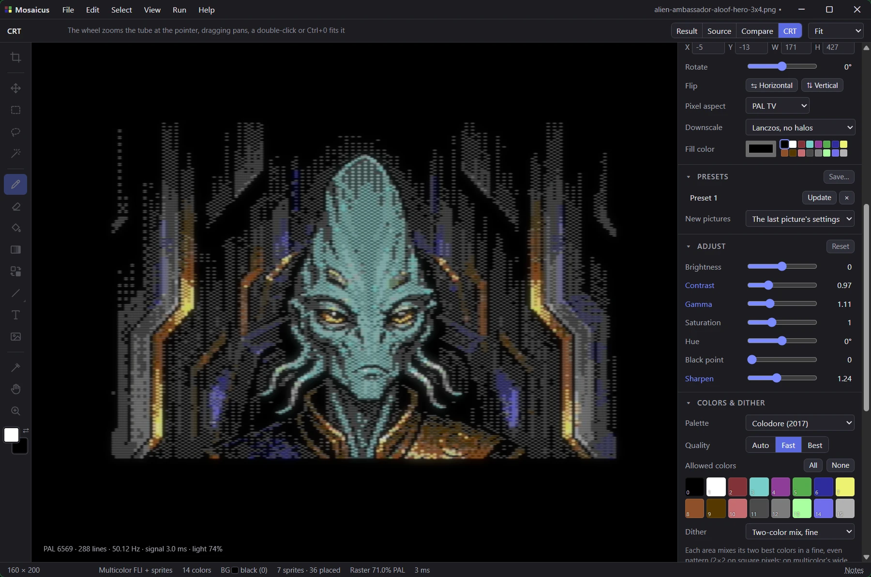Open the Run menu
The height and width of the screenshot is (577, 871).
(179, 10)
